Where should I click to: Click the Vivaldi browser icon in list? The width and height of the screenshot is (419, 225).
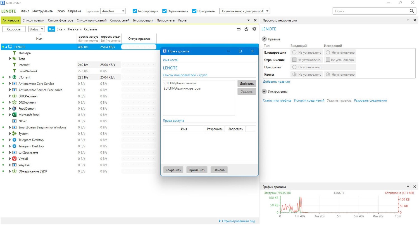point(14,159)
